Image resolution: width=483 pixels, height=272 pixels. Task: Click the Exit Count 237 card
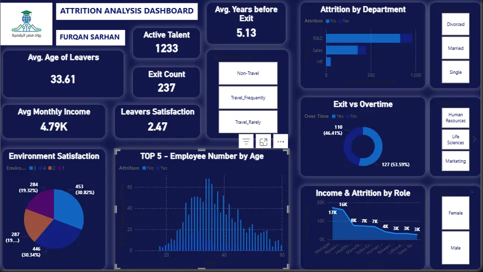[166, 82]
